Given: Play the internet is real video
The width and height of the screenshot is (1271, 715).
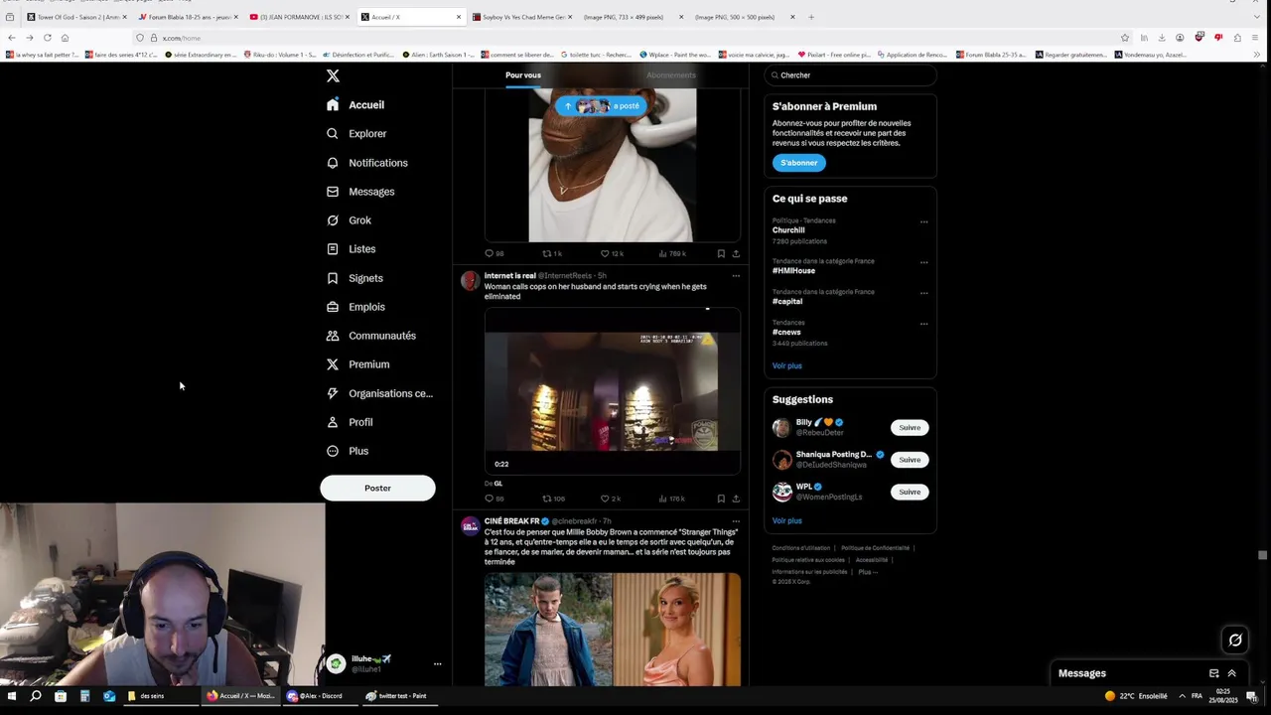Looking at the screenshot, I should coord(612,391).
